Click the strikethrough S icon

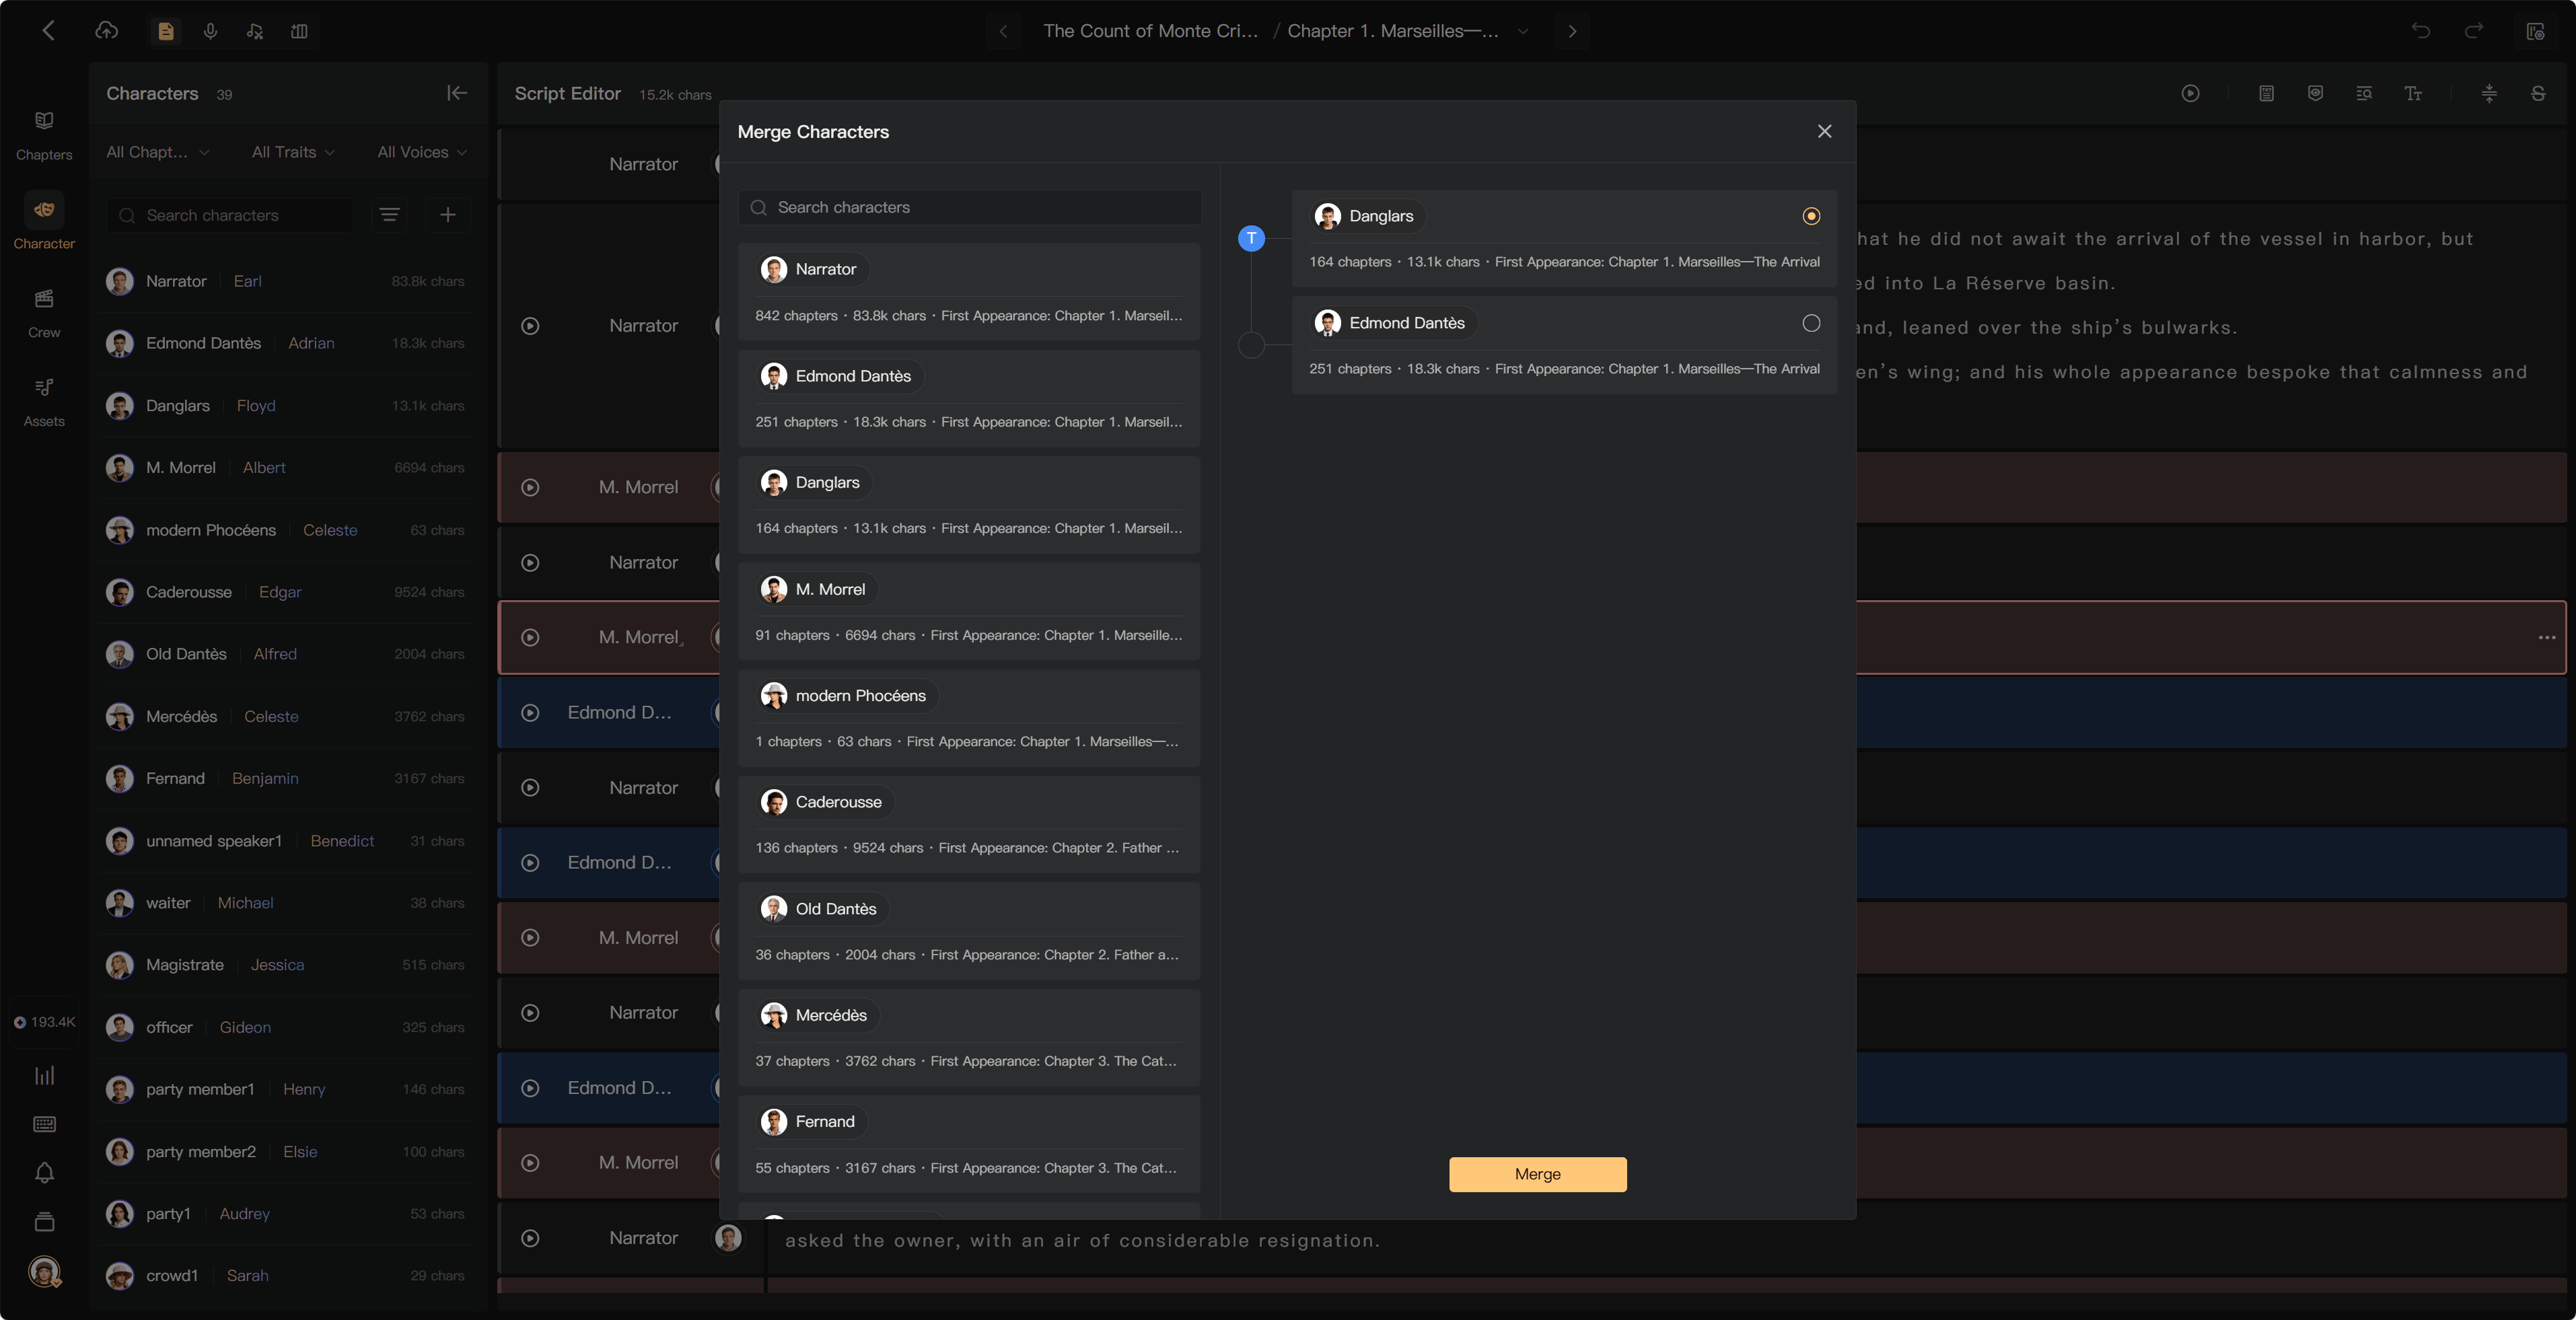click(x=2538, y=93)
